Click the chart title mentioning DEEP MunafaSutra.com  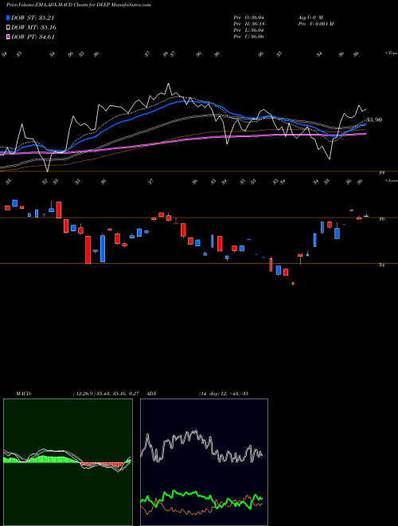pyautogui.click(x=78, y=5)
